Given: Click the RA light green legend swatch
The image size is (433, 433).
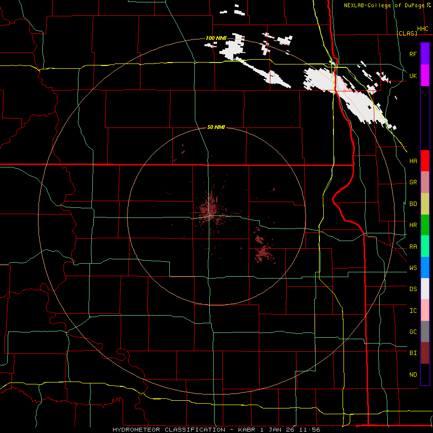Looking at the screenshot, I should (x=425, y=246).
